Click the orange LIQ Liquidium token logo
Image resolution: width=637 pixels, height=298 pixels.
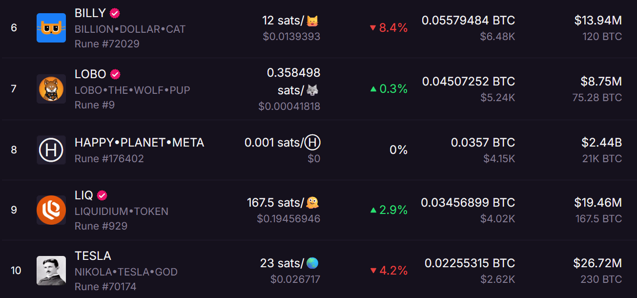pyautogui.click(x=51, y=210)
